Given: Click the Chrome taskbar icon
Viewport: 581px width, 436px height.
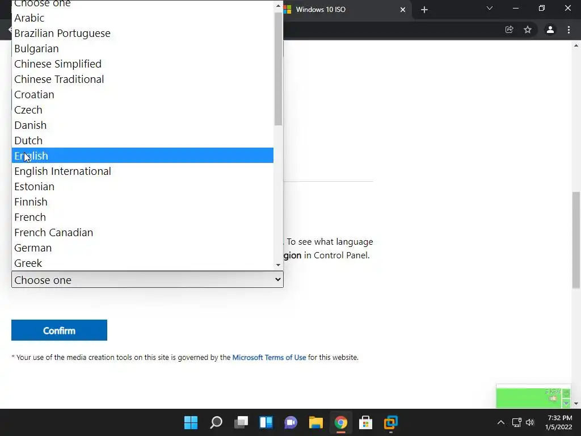Looking at the screenshot, I should 341,422.
